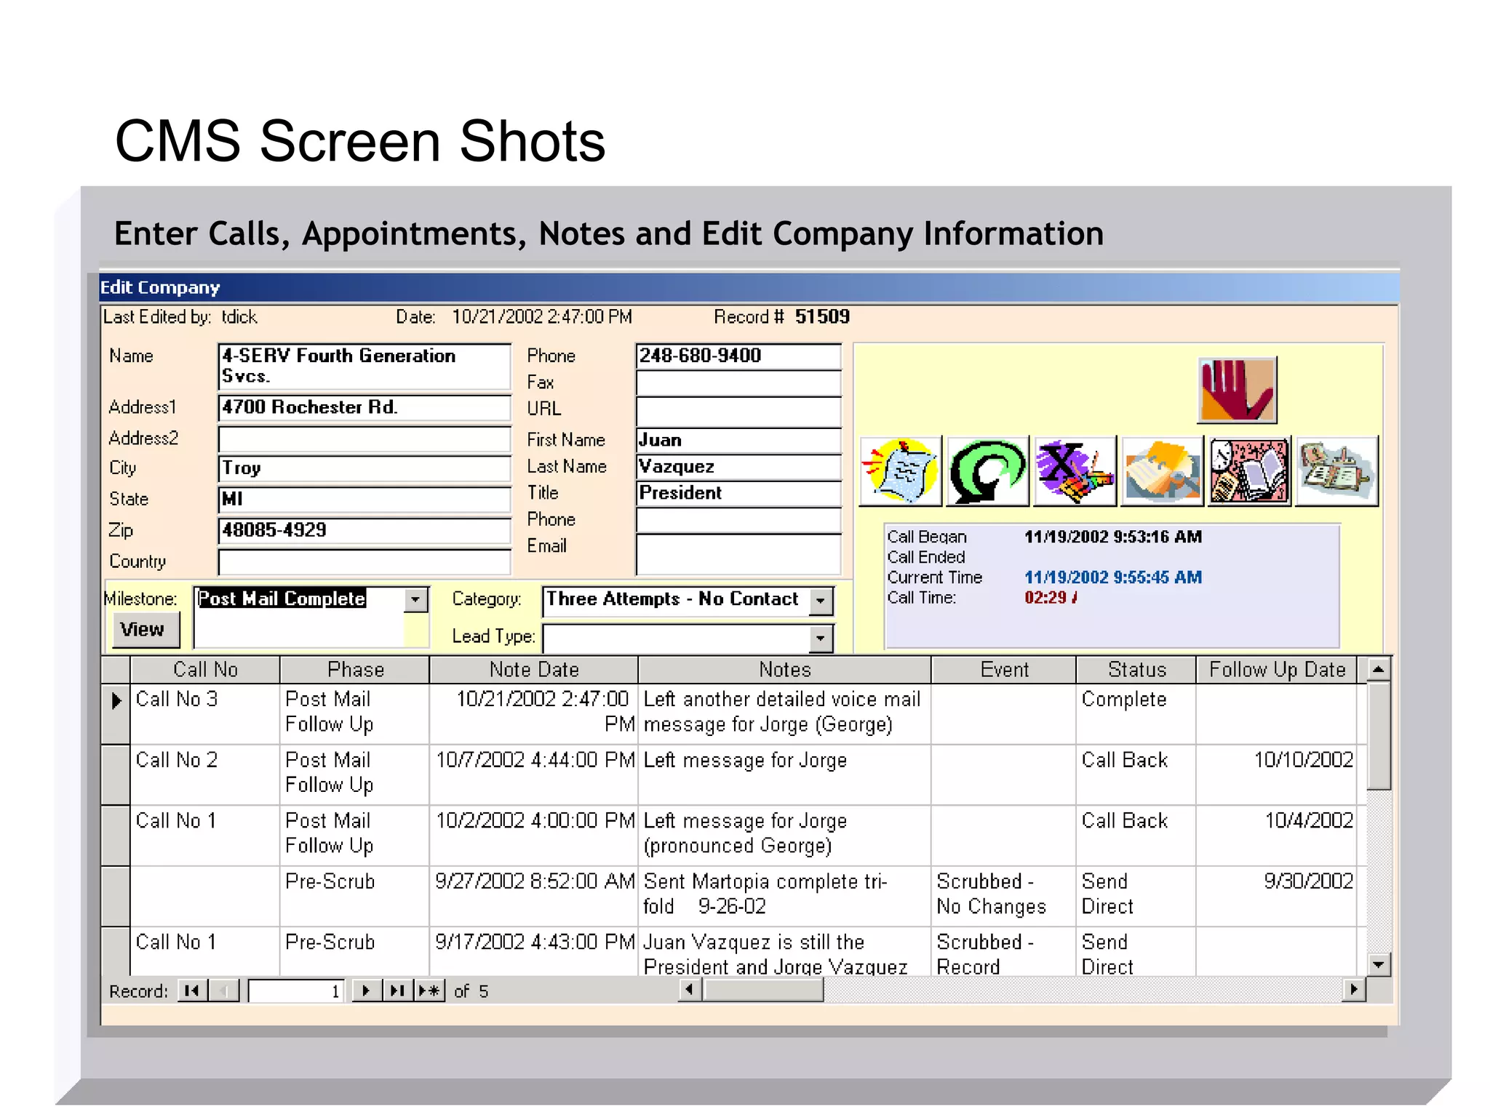Click the record number box
The height and width of the screenshot is (1117, 1490).
296,991
